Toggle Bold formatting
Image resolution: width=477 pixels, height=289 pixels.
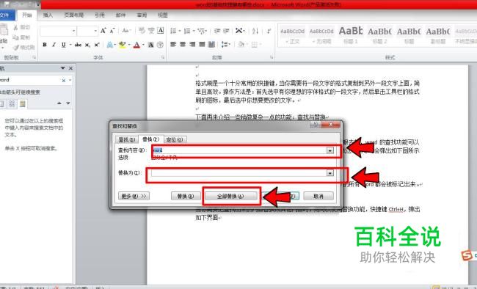pyautogui.click(x=45, y=45)
